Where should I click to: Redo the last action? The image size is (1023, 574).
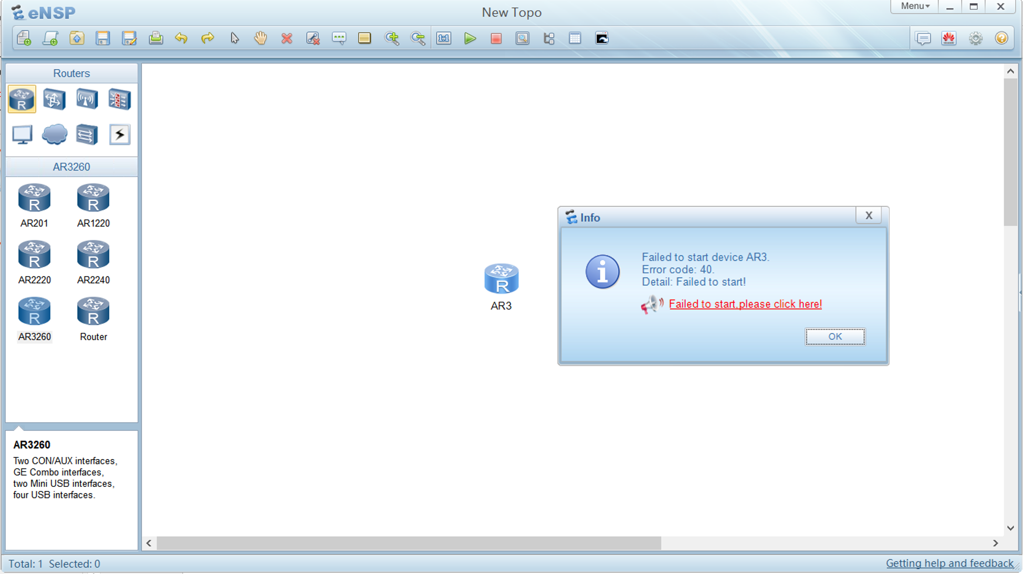(x=207, y=38)
